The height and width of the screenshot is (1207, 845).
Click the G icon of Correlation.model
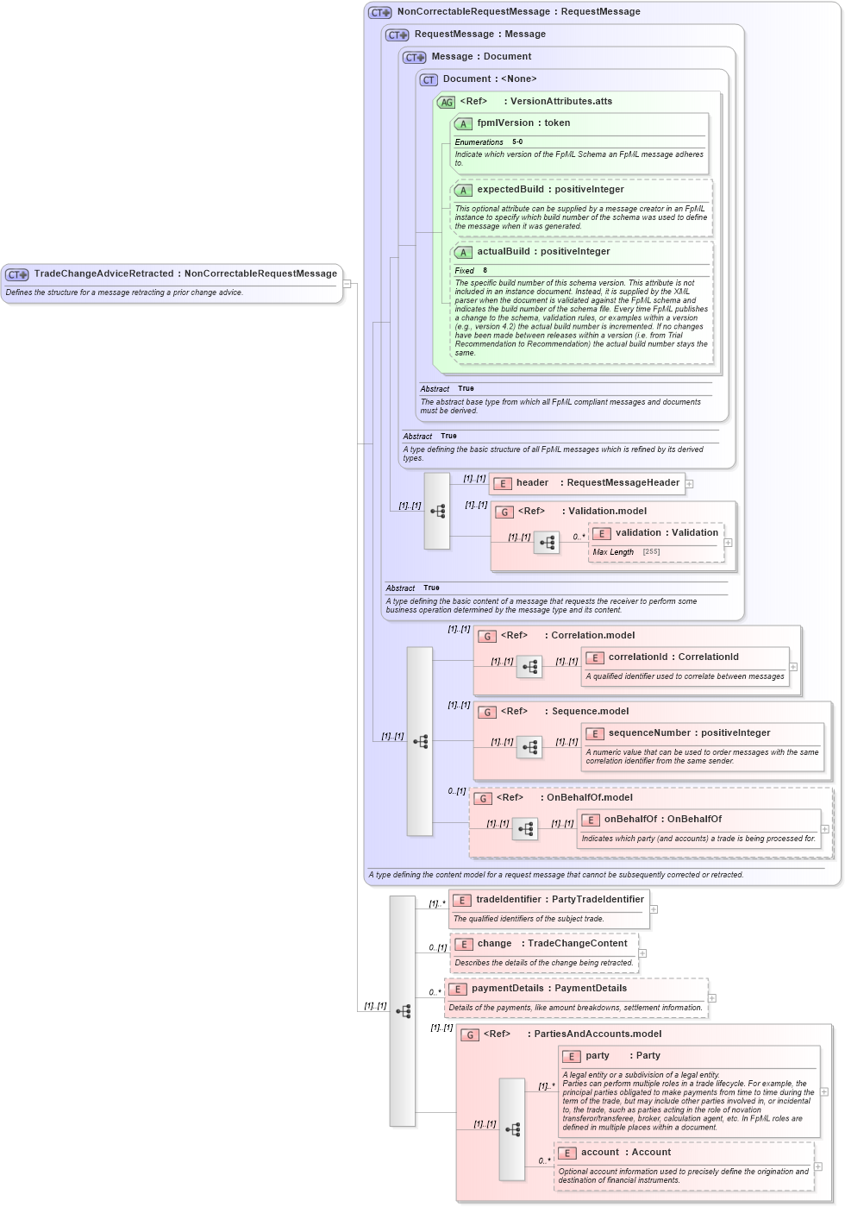point(487,637)
